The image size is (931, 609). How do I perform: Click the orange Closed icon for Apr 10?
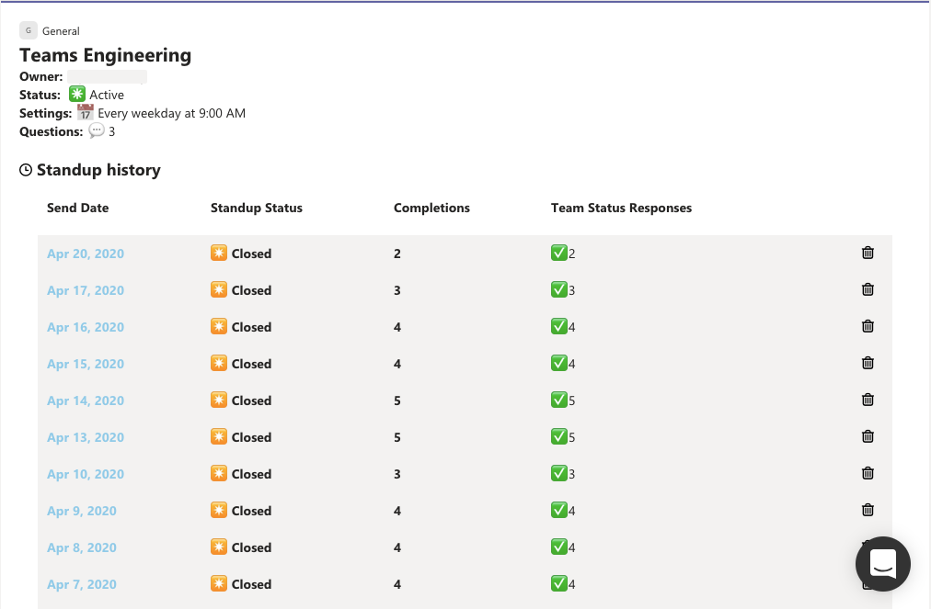(219, 474)
